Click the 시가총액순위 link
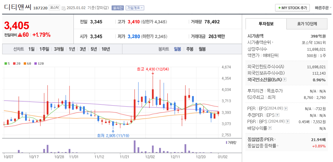333x162 pixels. pos(259,42)
